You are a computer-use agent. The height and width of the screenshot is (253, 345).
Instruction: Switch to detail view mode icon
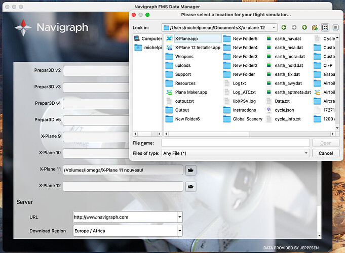[x=335, y=27]
